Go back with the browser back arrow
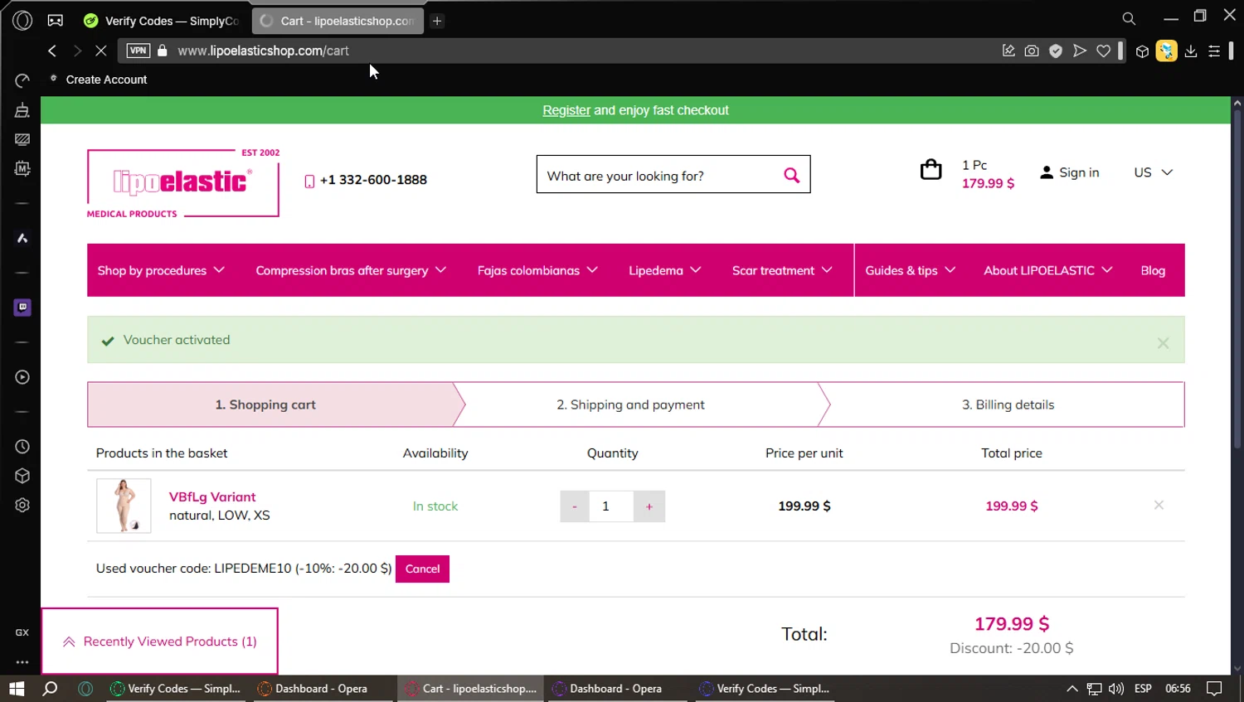Viewport: 1244px width, 702px height. [52, 51]
